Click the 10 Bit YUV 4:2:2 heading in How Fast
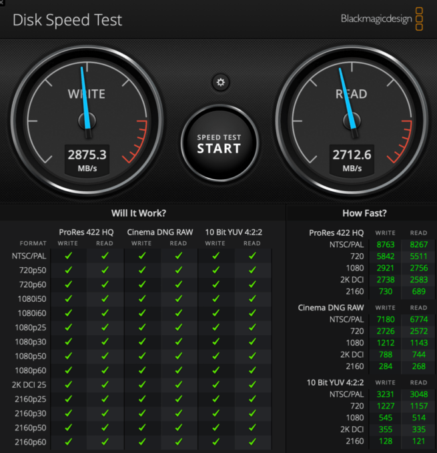Image resolution: width=437 pixels, height=453 pixels. coord(335,382)
